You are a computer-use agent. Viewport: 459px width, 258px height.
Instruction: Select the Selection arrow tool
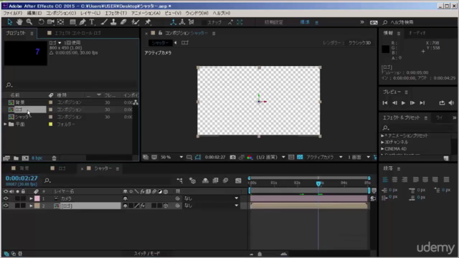tap(9, 22)
